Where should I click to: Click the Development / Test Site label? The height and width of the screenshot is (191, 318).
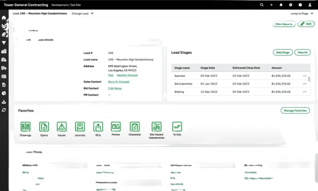pos(66,5)
